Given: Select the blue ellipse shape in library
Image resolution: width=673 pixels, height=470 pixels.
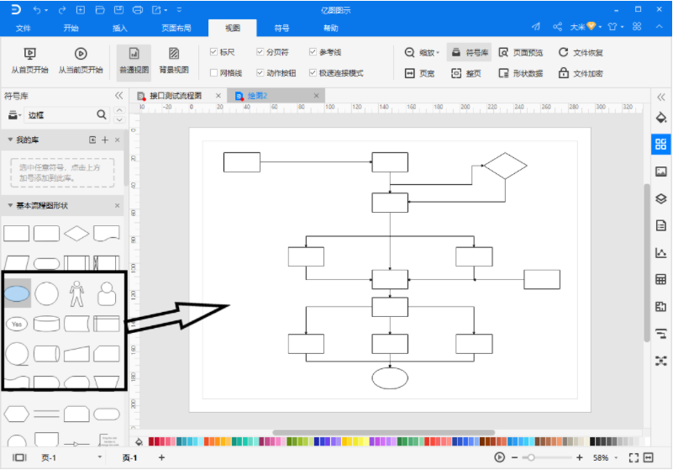Looking at the screenshot, I should coord(18,293).
